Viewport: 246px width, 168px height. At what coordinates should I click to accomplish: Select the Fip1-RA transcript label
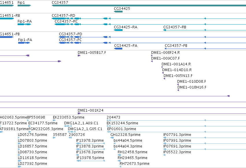click(25, 21)
